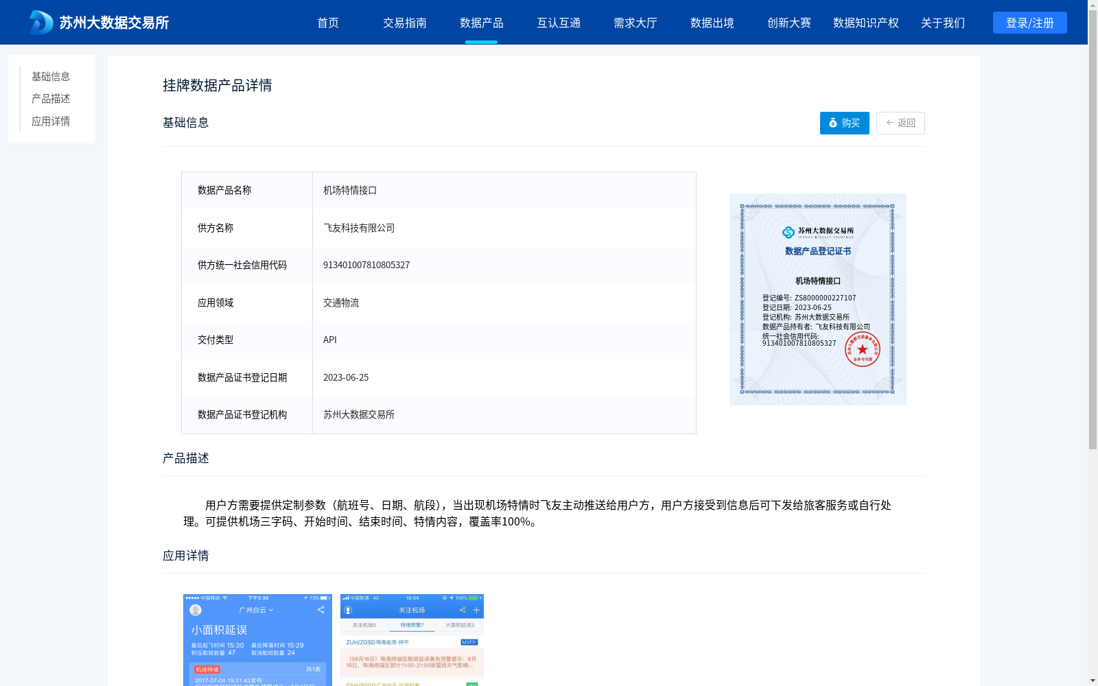
Task: Open the 数据产品登记证书 certificate image
Action: [818, 299]
